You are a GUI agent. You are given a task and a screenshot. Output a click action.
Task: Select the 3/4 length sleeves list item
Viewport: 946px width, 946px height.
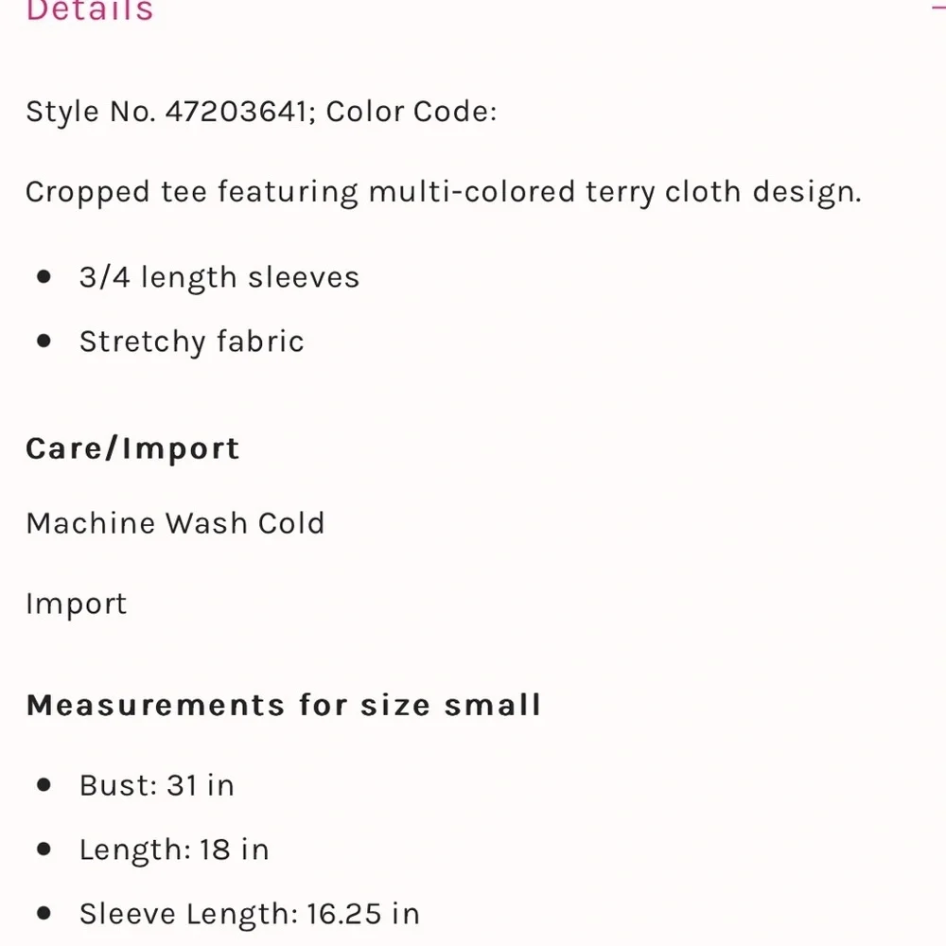(219, 277)
